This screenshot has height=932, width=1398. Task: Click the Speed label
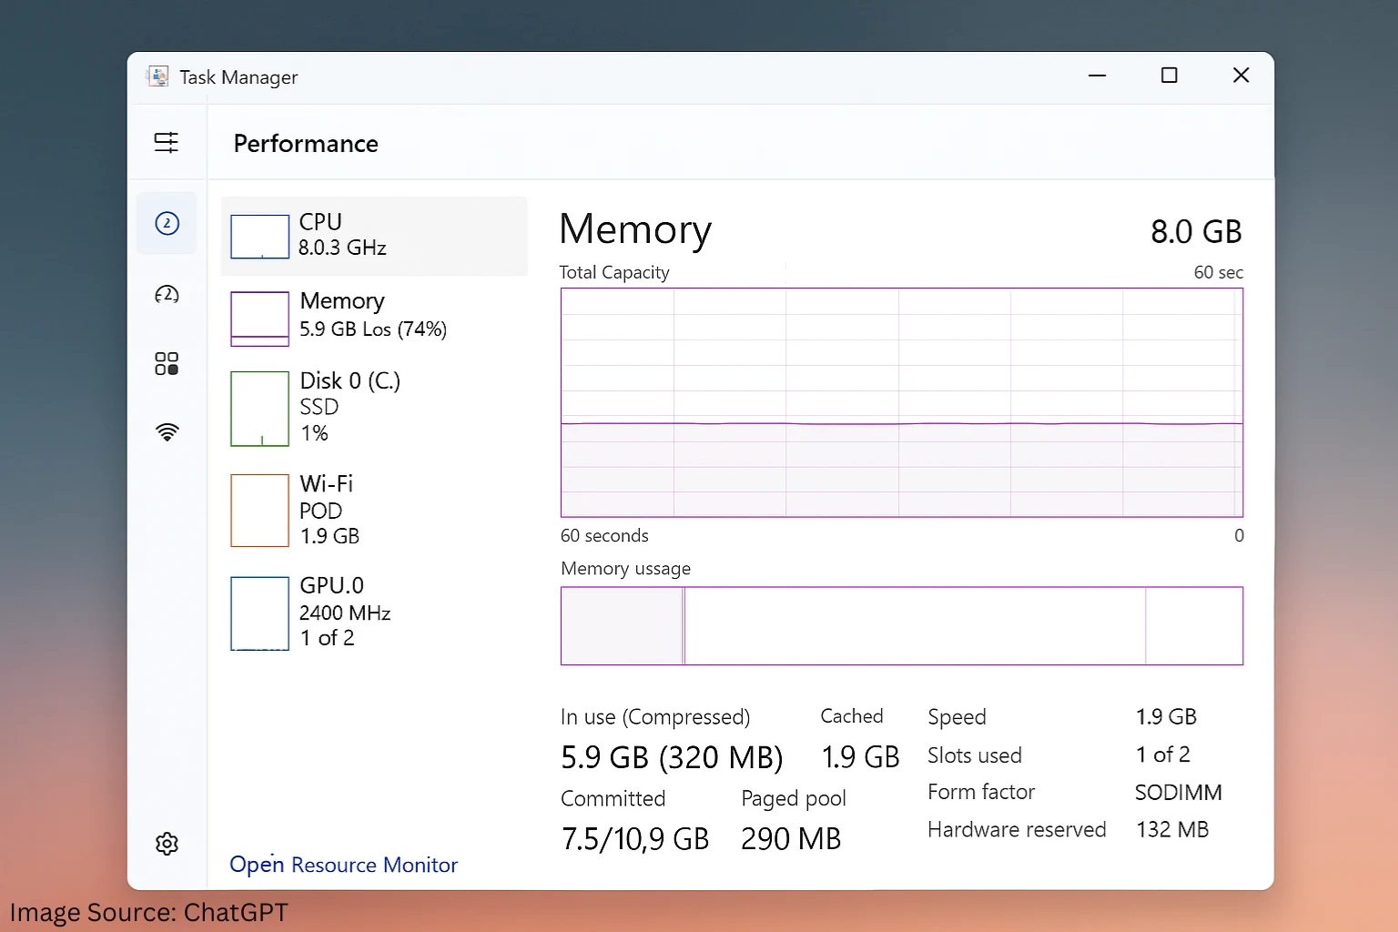coord(957,717)
